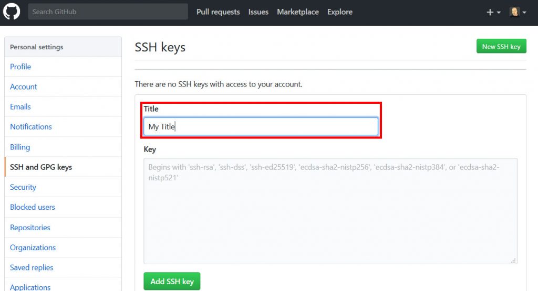Open Pull requests in top navigation
Screen dimensions: 538x291
pyautogui.click(x=218, y=12)
